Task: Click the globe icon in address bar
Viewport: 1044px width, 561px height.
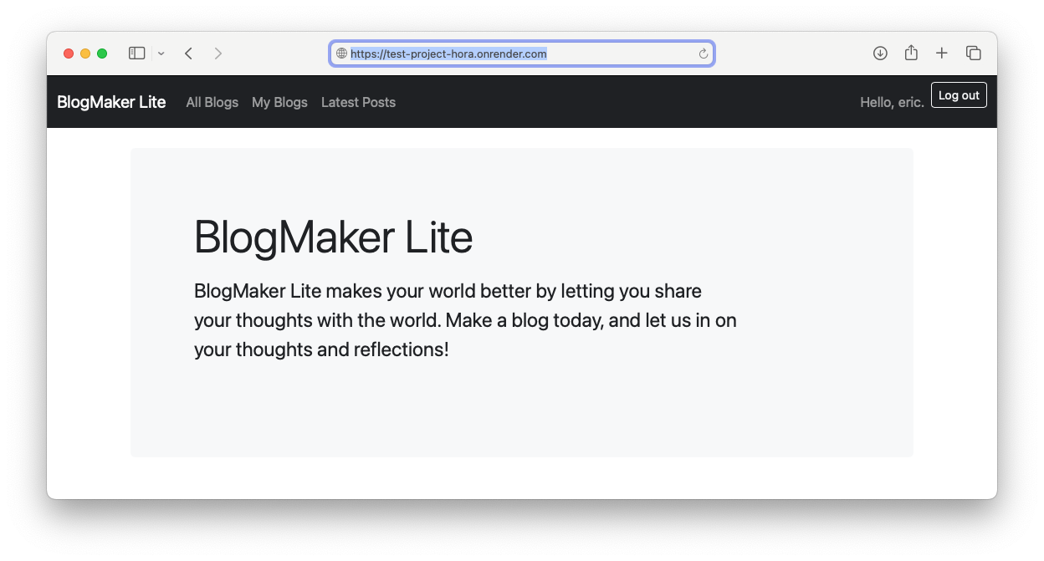Action: 341,54
